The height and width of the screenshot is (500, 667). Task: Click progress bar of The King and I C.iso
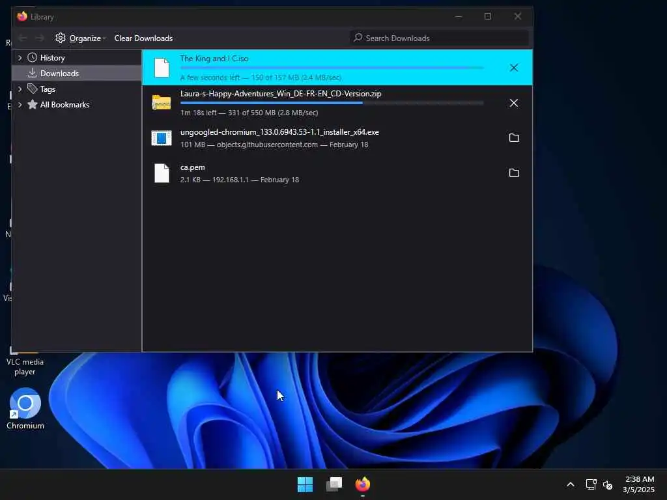pyautogui.click(x=332, y=68)
